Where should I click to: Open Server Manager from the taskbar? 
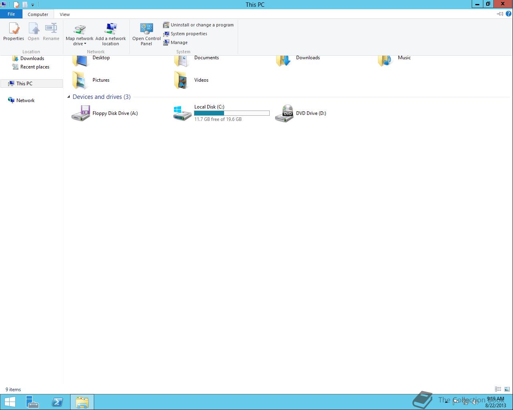click(32, 402)
